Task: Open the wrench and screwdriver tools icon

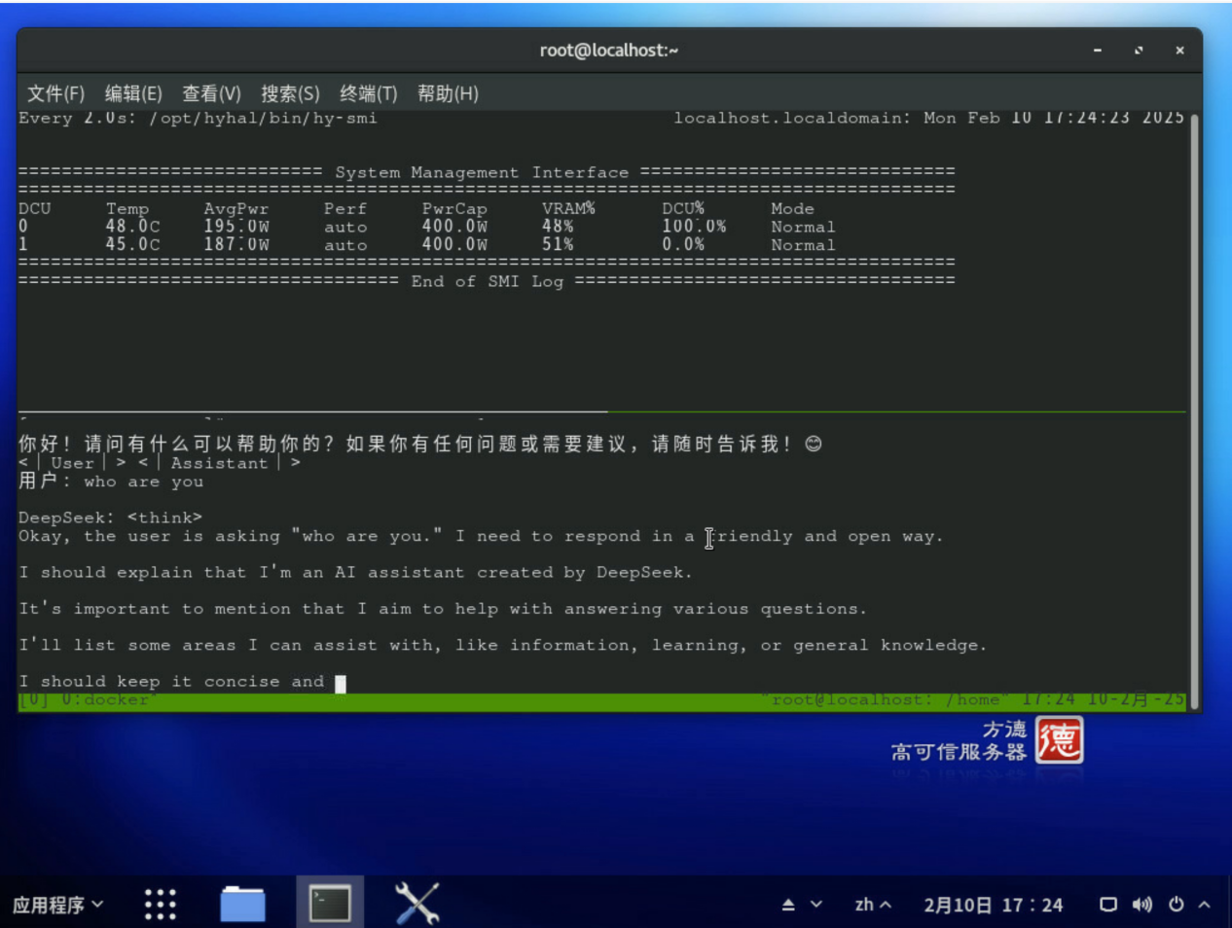Action: click(x=417, y=904)
